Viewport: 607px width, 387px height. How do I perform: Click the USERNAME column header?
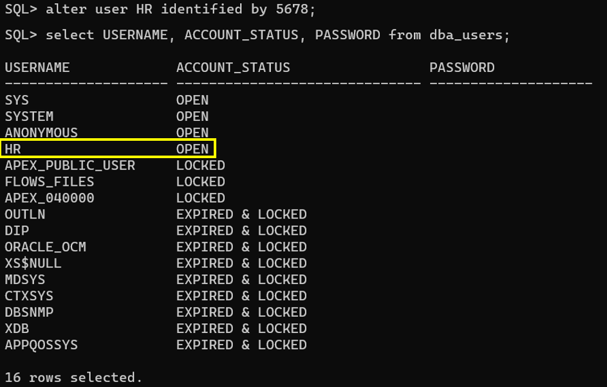click(x=37, y=67)
